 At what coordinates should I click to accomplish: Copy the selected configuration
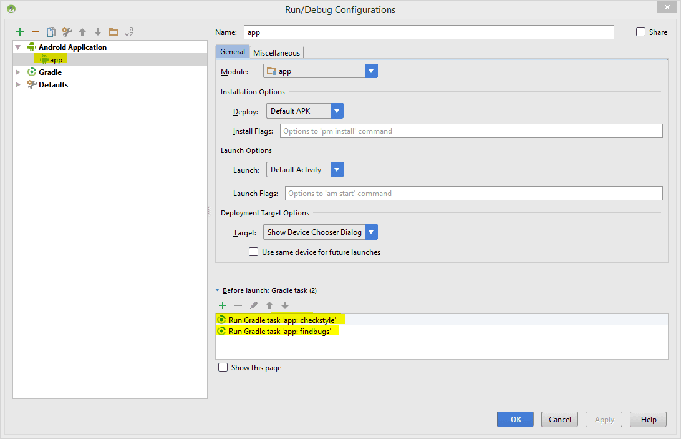pos(51,32)
